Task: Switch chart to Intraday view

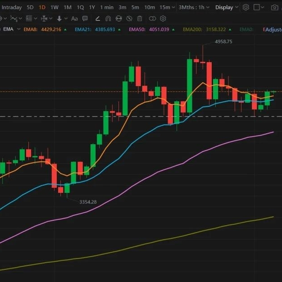Action: coord(12,7)
